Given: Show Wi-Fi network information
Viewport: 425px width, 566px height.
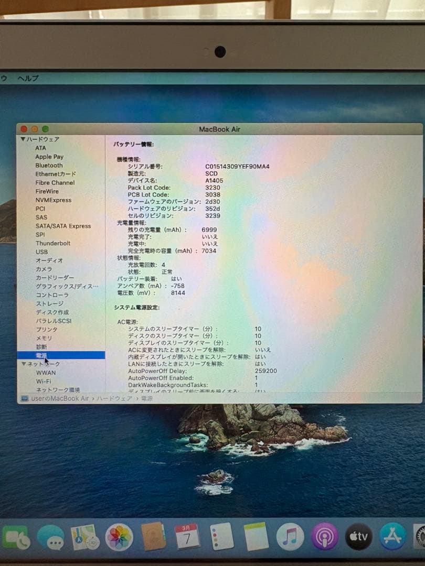Looking at the screenshot, I should 44,381.
